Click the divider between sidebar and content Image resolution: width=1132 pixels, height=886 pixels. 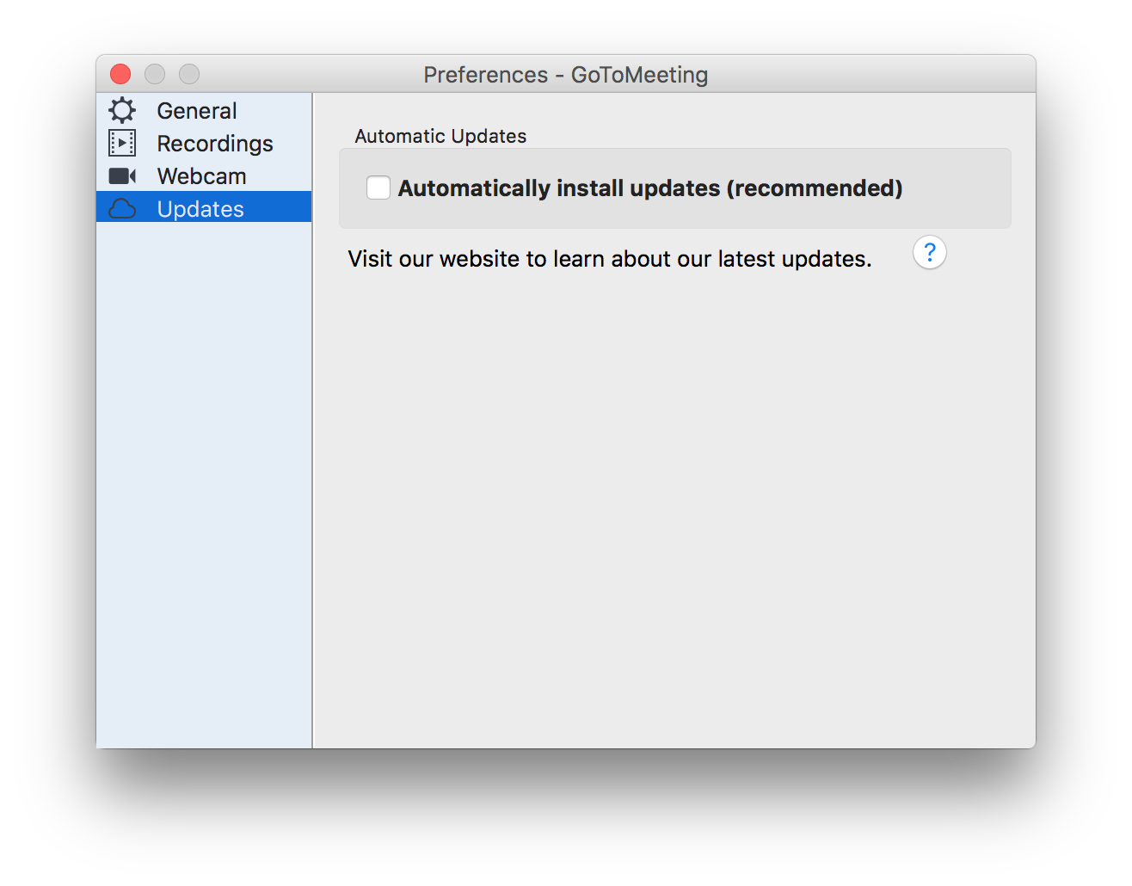313,420
